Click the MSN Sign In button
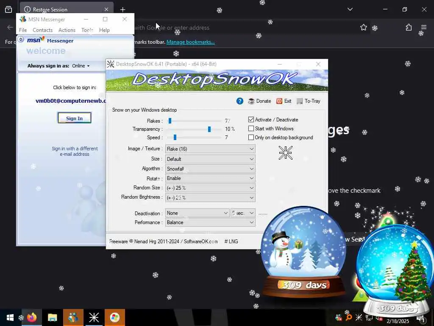Screen dimensions: 434x326 point(75,118)
